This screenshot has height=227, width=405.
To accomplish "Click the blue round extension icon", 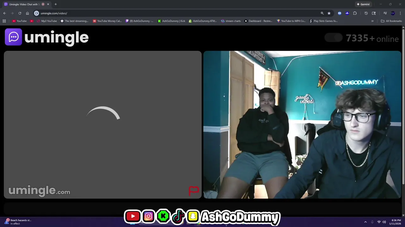I will pos(340,13).
